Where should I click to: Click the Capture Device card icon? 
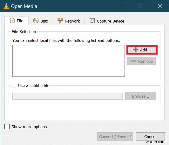click(x=92, y=20)
